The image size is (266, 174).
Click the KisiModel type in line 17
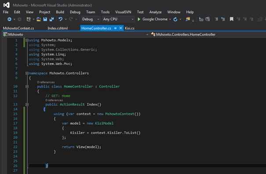pyautogui.click(x=104, y=123)
